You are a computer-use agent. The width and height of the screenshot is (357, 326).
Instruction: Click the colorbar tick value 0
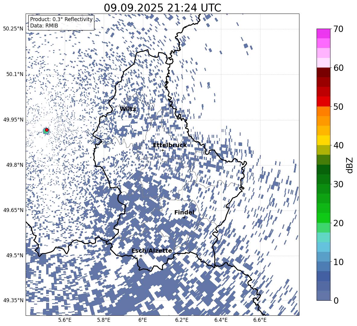(336, 300)
